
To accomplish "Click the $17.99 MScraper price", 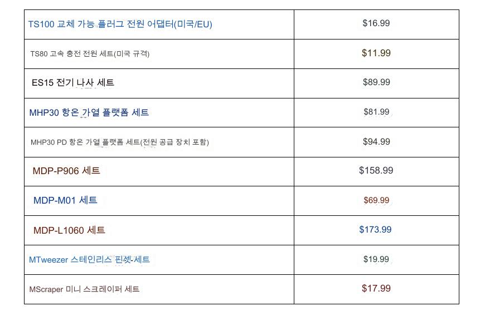I will pos(376,289).
